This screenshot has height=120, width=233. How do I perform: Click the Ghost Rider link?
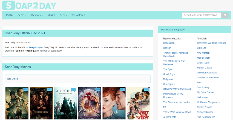[x=203, y=62]
